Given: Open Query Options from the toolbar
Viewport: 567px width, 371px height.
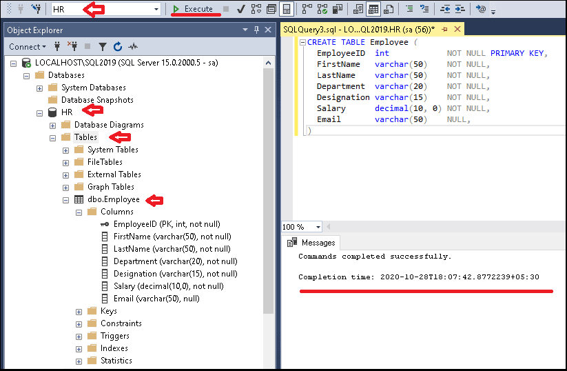Looking at the screenshot, I should [x=271, y=9].
